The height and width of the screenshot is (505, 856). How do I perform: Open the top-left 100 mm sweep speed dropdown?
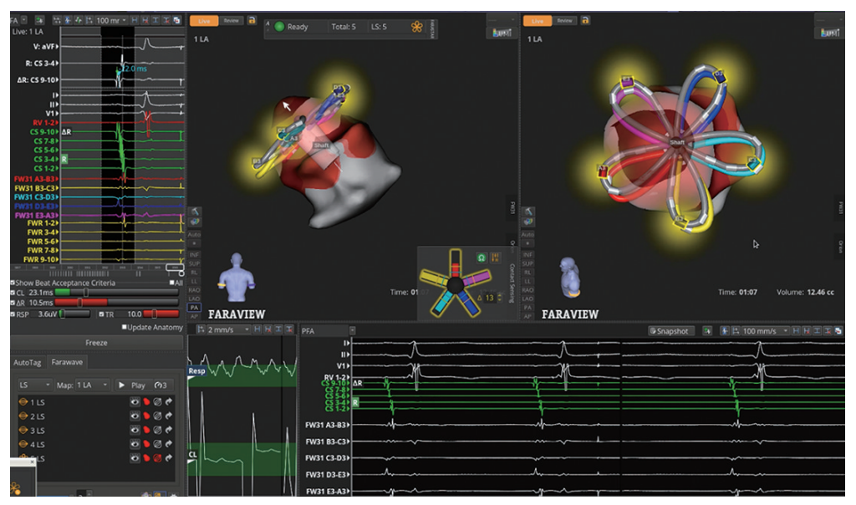(111, 20)
